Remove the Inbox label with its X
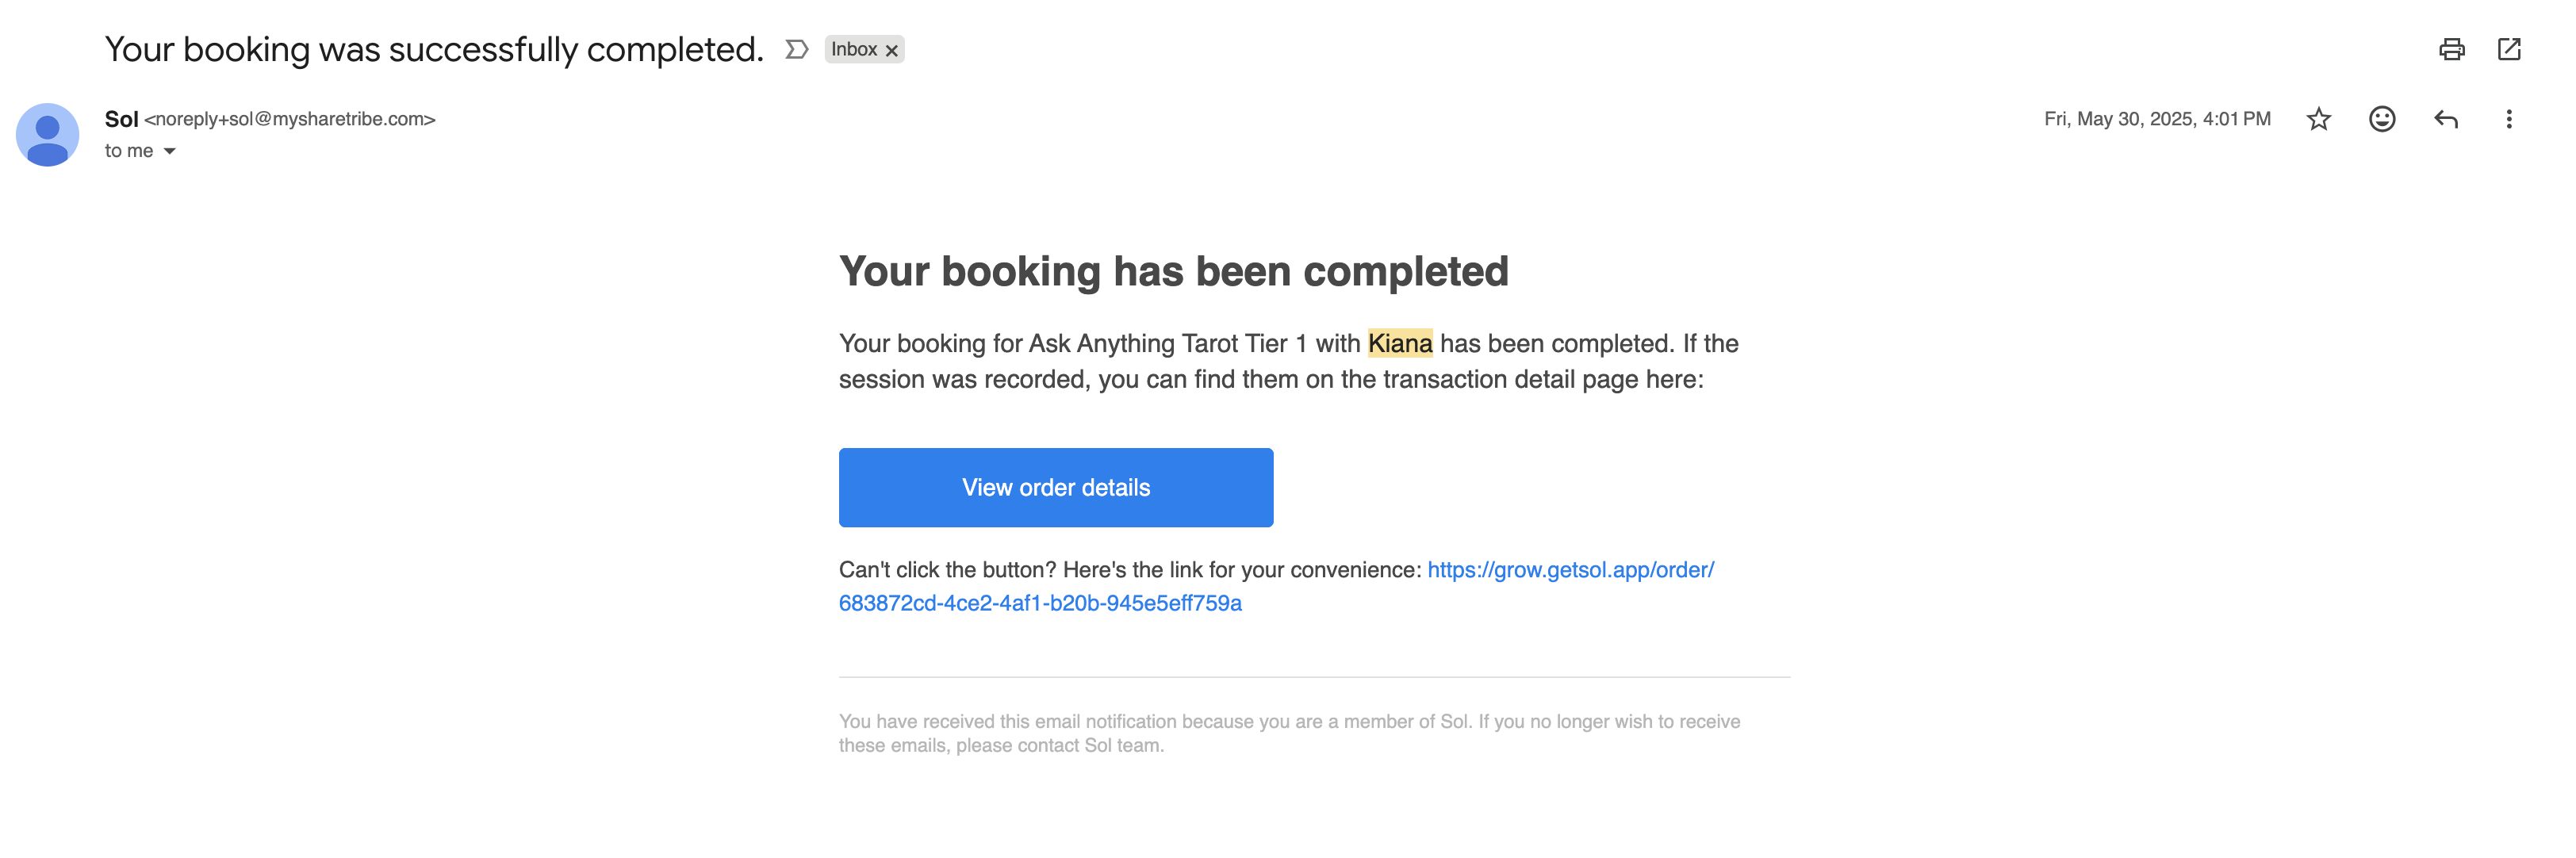This screenshot has height=858, width=2576. (x=892, y=50)
